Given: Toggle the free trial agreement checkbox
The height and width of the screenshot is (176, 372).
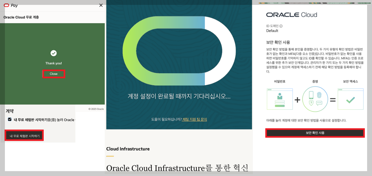Looking at the screenshot, I should click(10, 119).
